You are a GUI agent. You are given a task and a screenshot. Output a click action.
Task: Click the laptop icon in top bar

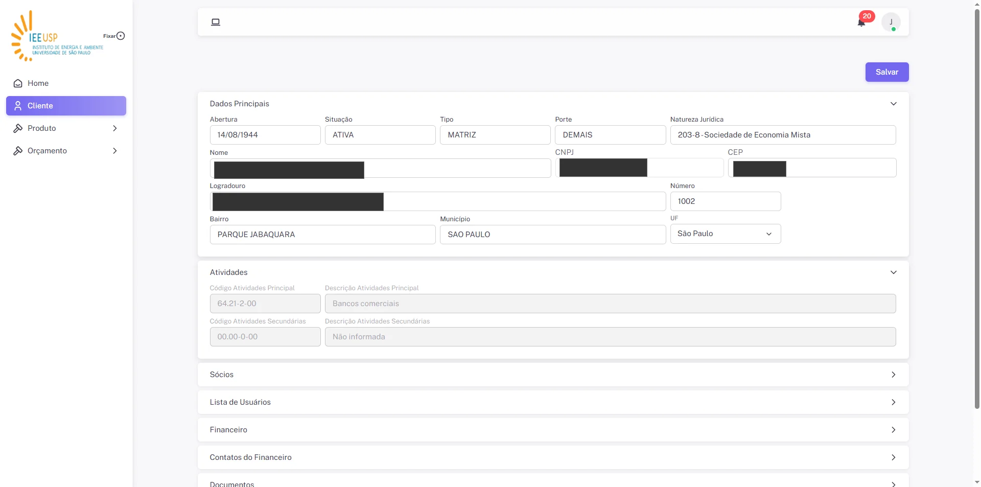[216, 22]
